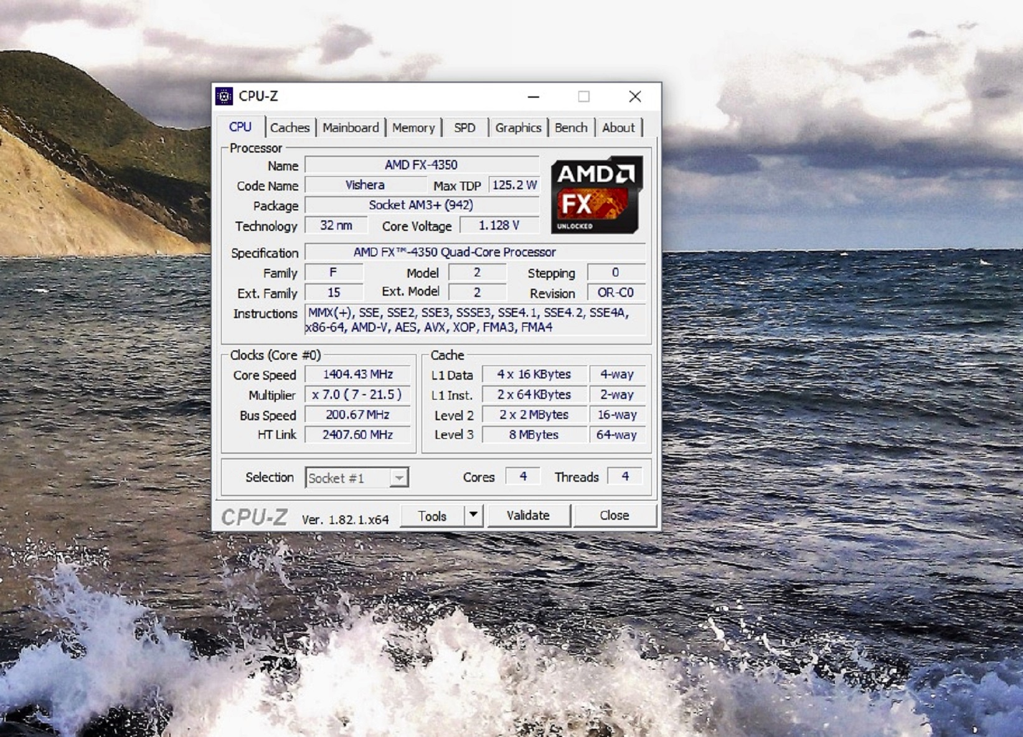Image resolution: width=1023 pixels, height=737 pixels.
Task: Click the Multiplier x 7.0 ( 7 - 21.5 ) value
Action: point(357,395)
